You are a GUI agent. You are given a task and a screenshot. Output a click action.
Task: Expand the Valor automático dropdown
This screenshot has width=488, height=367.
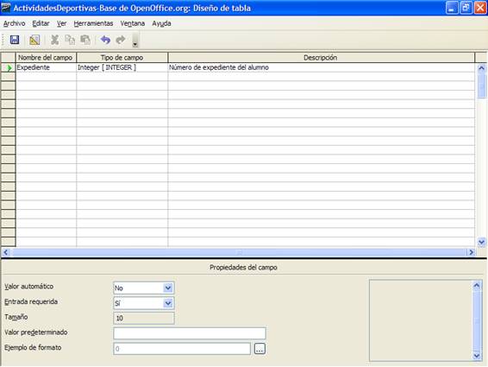[x=168, y=288]
